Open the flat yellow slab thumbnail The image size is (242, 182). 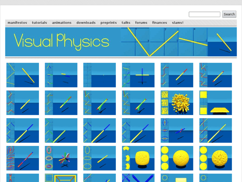[215, 103]
